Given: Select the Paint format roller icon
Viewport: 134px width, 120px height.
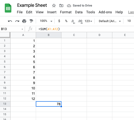Looking at the screenshot, I should coord(31,21).
